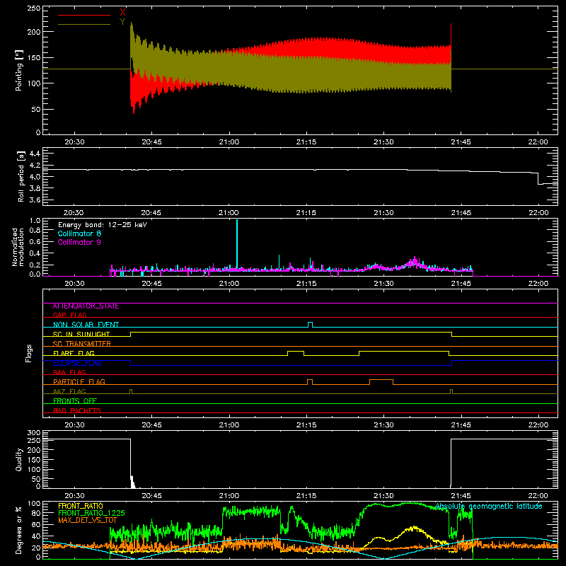Click '22:00' under the Quality plot
Image resolution: width=566 pixels, height=566 pixels.
[x=538, y=496]
